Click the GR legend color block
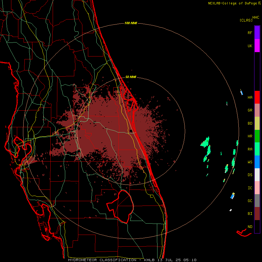Screen dimensions: 262x262 tap(257, 110)
